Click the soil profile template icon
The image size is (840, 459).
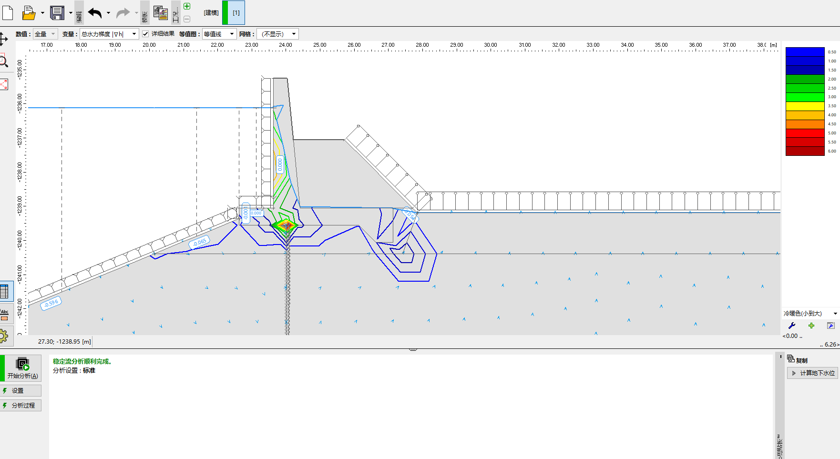pos(161,13)
